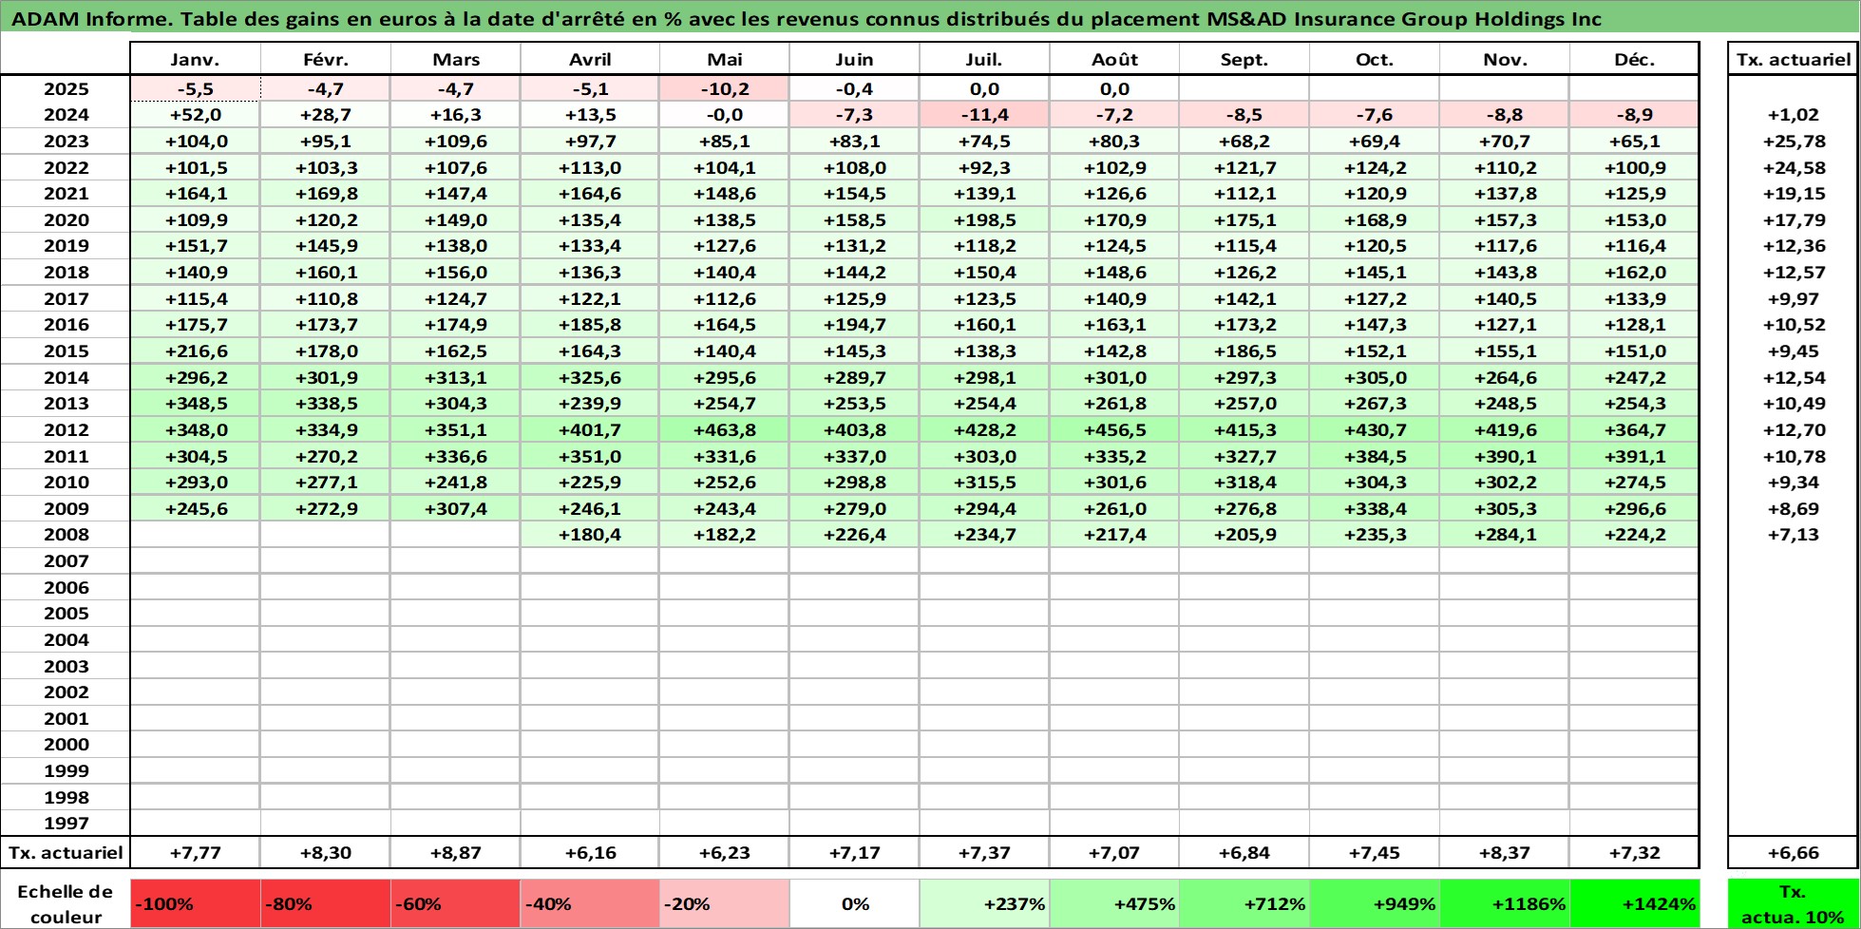
Task: Click the -60% color scale swatch
Action: [x=455, y=904]
